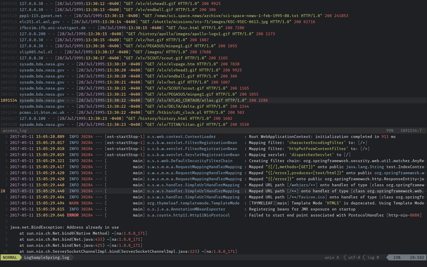This screenshot has width=427, height=267.
Task: Click the 99% scroll indicator of access_log
Action: pos(390,130)
